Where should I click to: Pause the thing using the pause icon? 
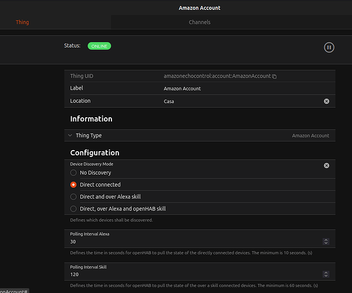click(329, 47)
